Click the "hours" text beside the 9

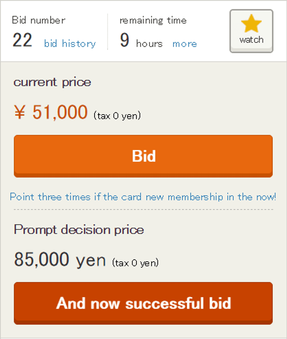coord(149,44)
